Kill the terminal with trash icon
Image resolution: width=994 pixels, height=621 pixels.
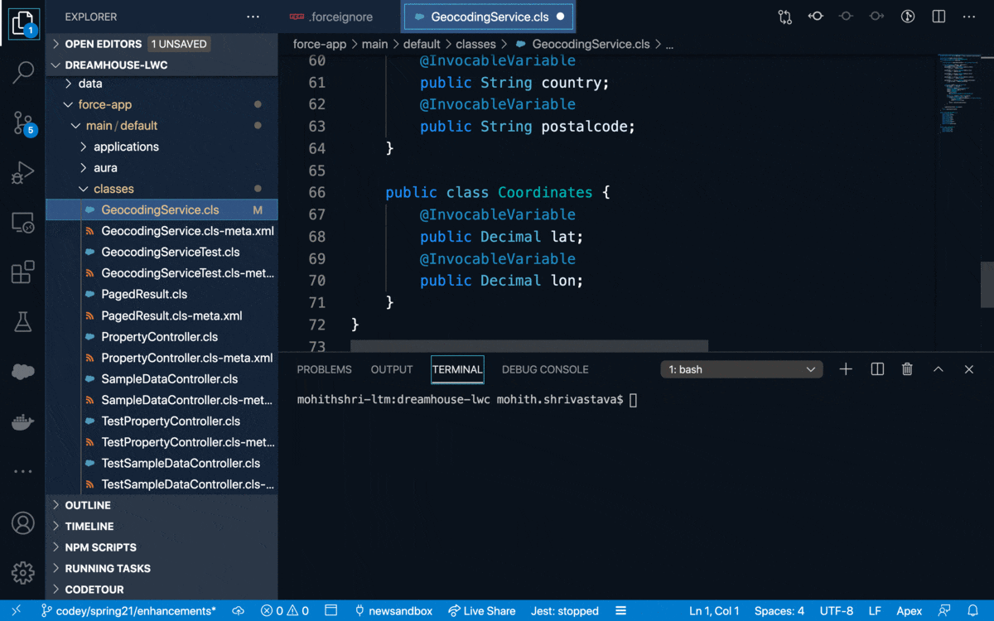[x=908, y=369]
